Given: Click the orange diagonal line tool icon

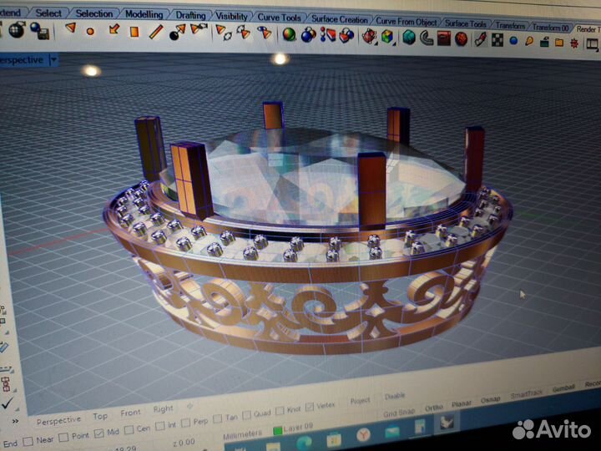Looking at the screenshot, I should pos(155,32).
